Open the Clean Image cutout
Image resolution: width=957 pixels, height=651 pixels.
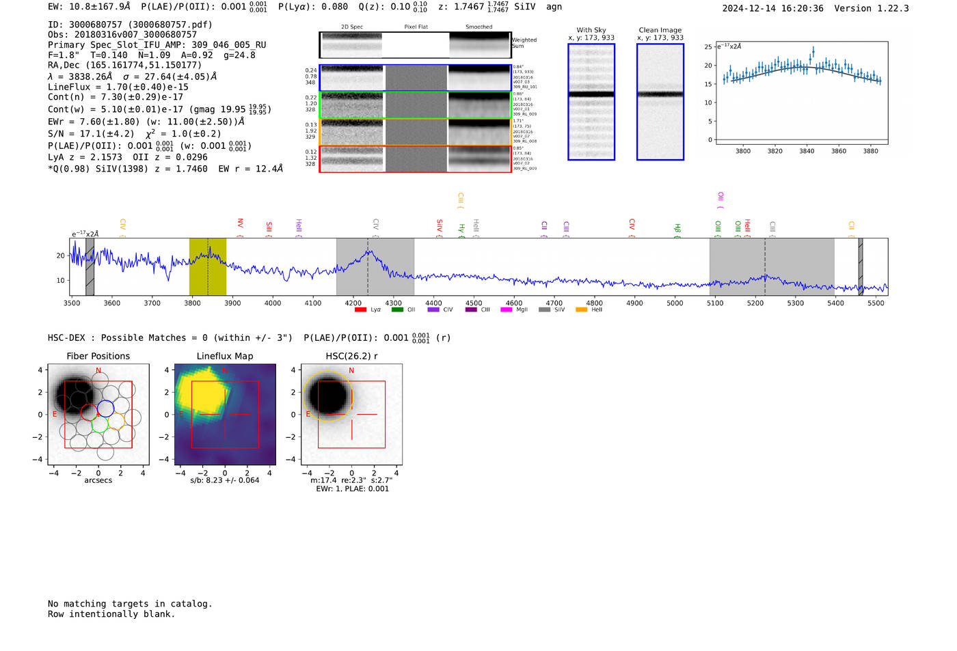660,102
